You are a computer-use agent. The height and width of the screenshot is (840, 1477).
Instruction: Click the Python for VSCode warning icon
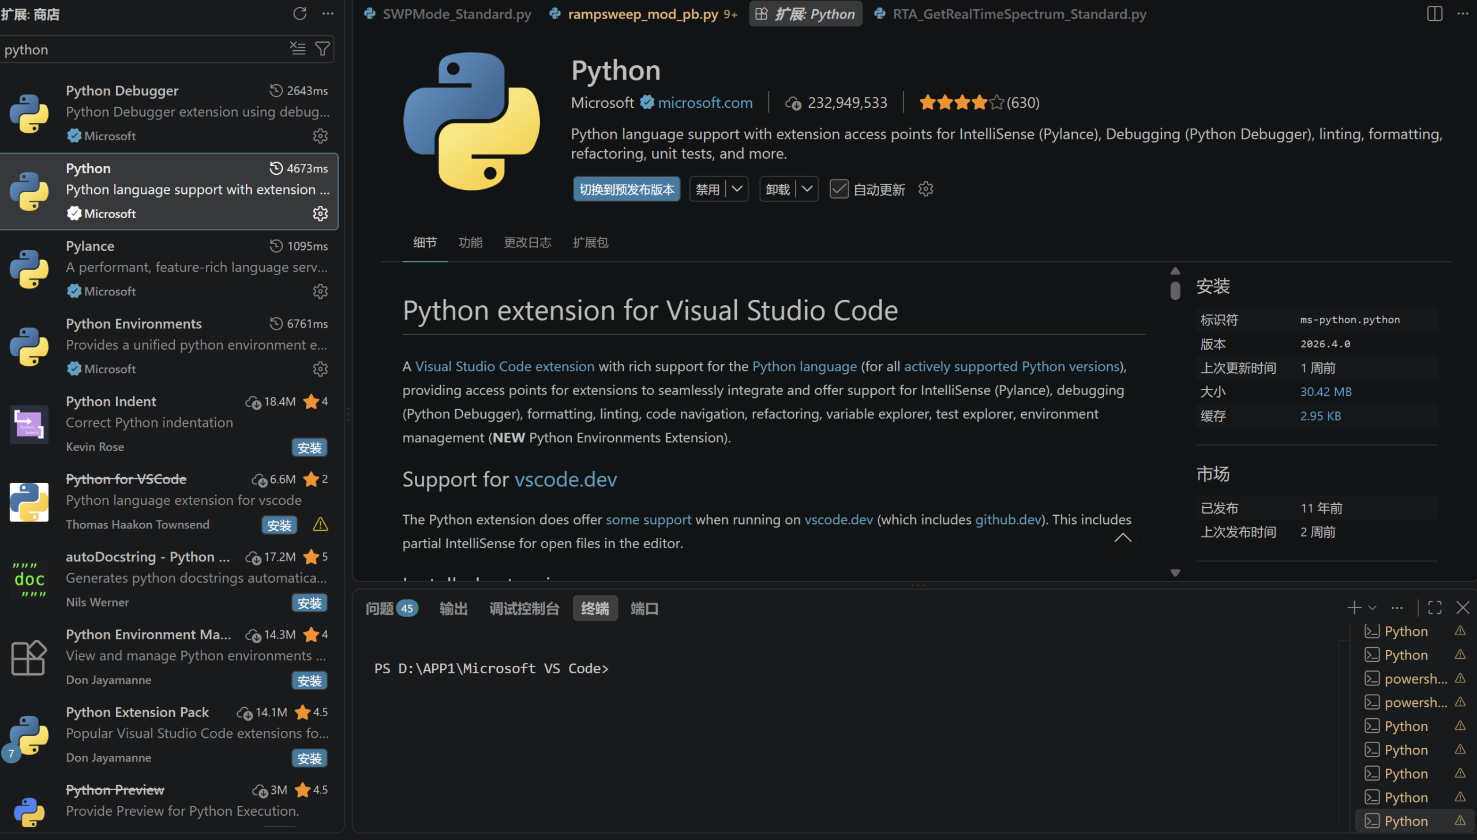tap(320, 524)
